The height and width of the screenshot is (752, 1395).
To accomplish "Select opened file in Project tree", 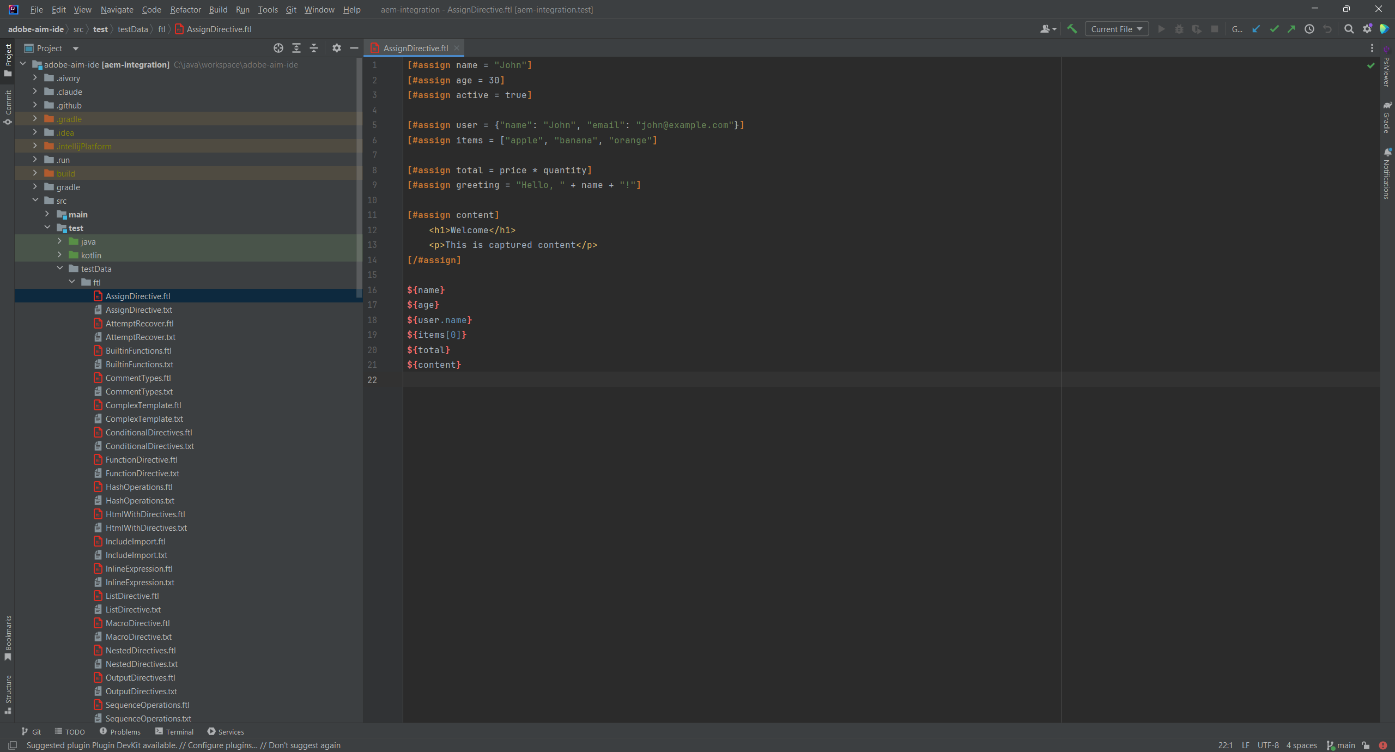I will tap(278, 48).
